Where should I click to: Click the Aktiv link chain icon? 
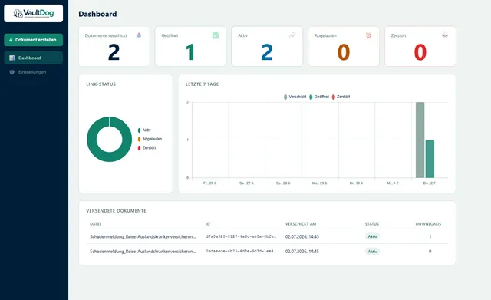[x=292, y=35]
